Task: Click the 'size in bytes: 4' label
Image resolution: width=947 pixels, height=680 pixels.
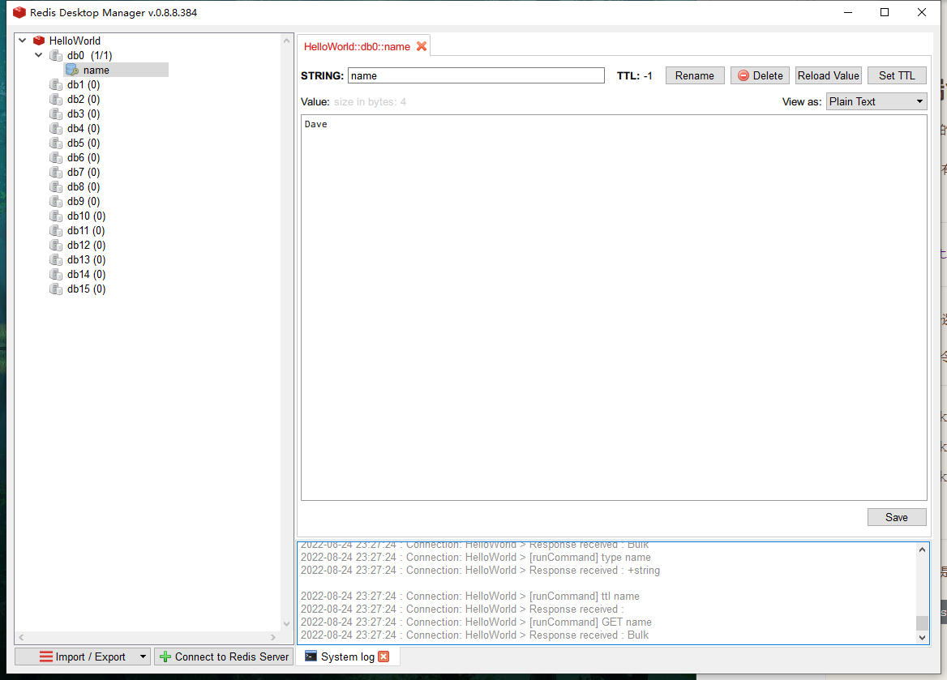Action: (x=370, y=101)
